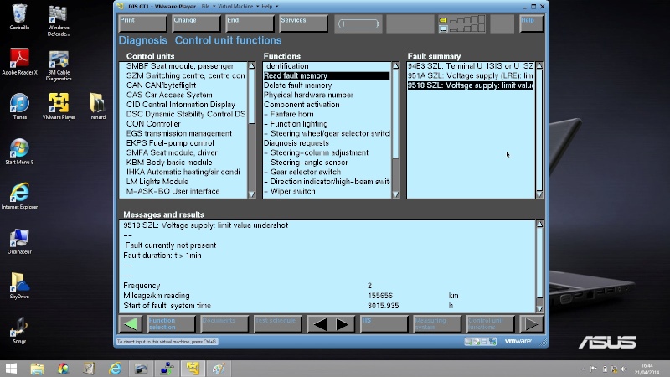
Task: Click the status grid indicator in toolbar
Action: coord(461,24)
